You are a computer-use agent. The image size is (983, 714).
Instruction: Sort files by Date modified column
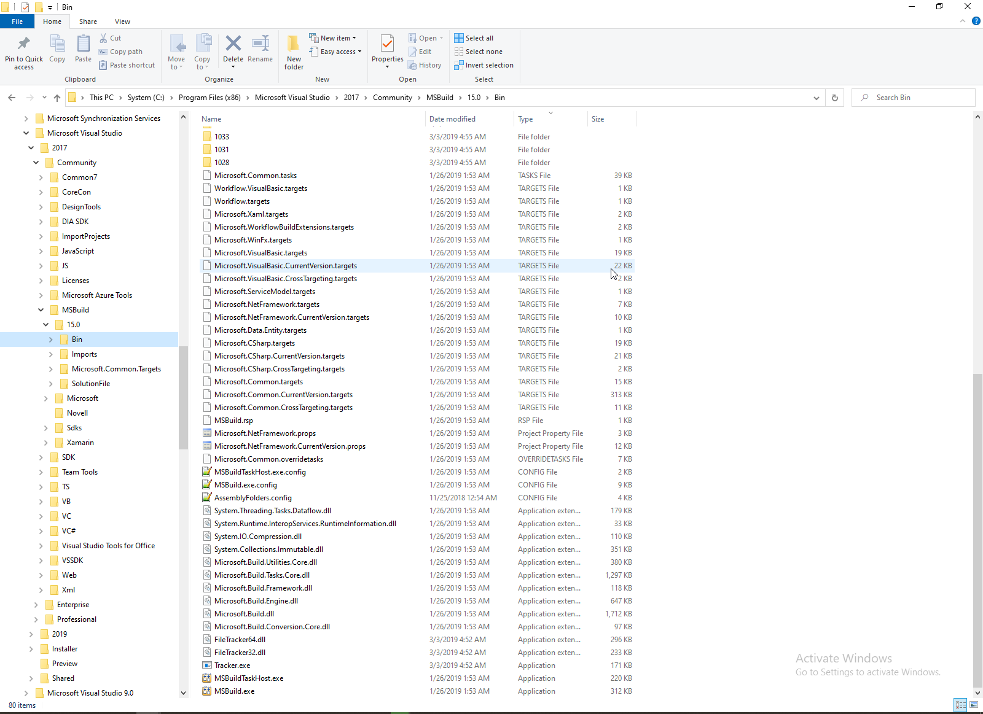pyautogui.click(x=469, y=119)
